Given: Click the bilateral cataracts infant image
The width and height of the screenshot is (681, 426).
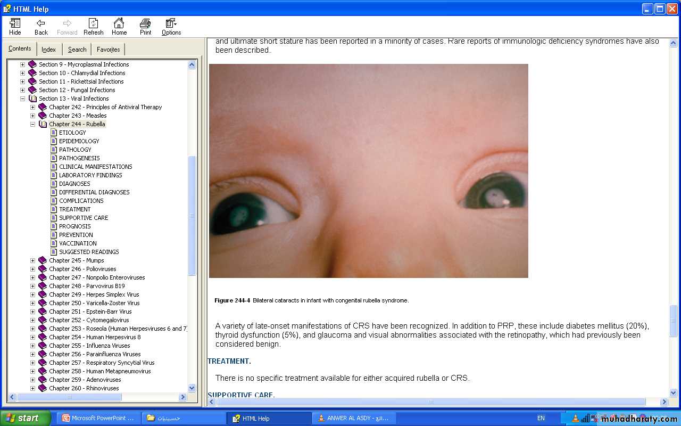Looking at the screenshot, I should [368, 171].
